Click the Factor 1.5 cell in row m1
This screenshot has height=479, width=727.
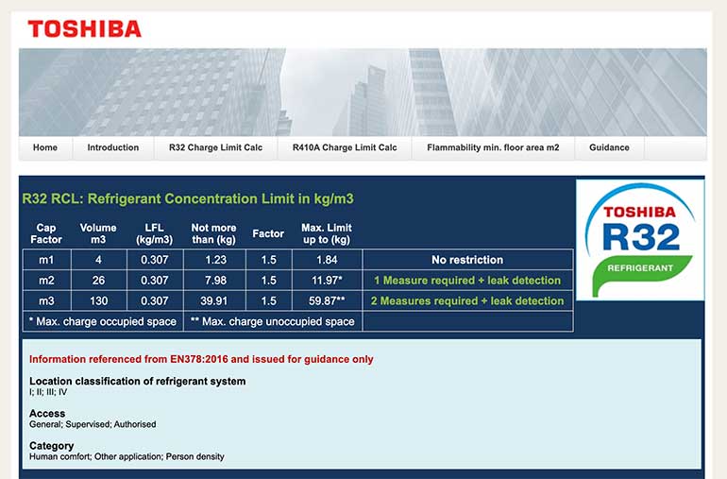268,260
